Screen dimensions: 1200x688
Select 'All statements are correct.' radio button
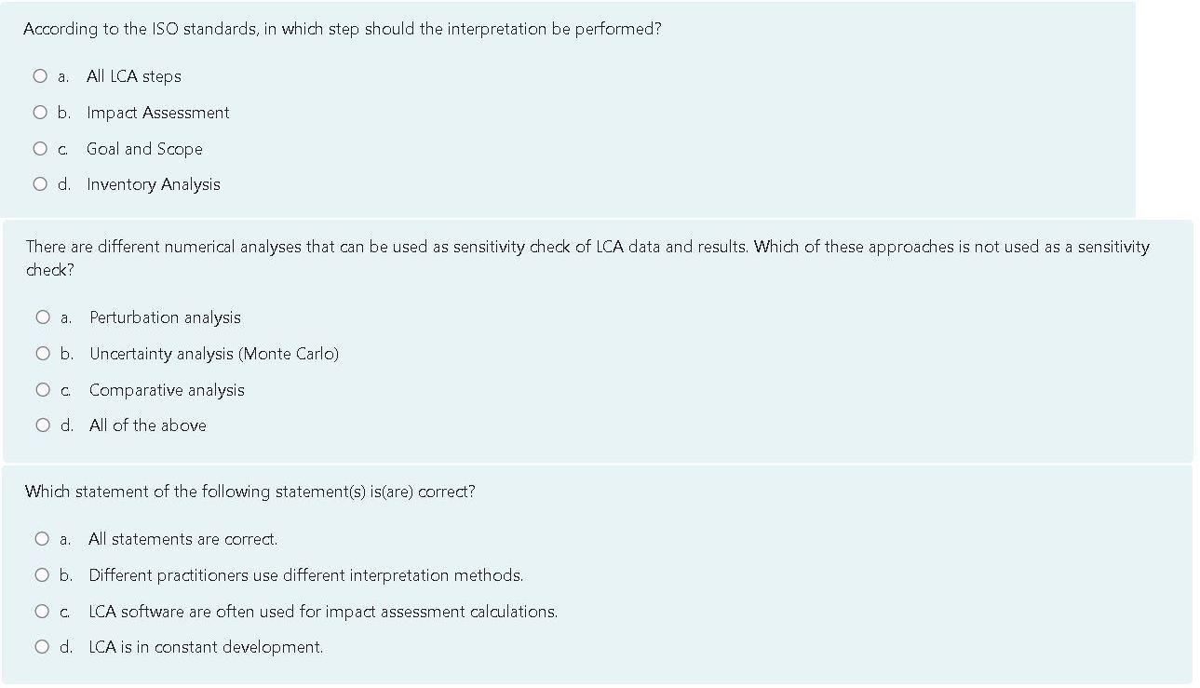click(42, 539)
